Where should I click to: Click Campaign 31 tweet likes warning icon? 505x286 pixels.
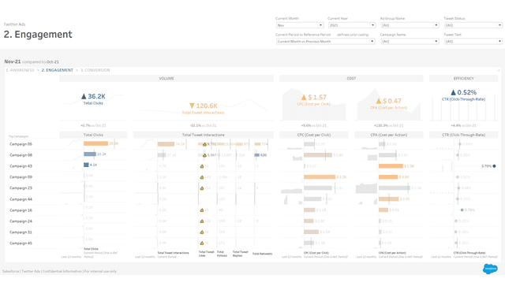click(x=202, y=232)
